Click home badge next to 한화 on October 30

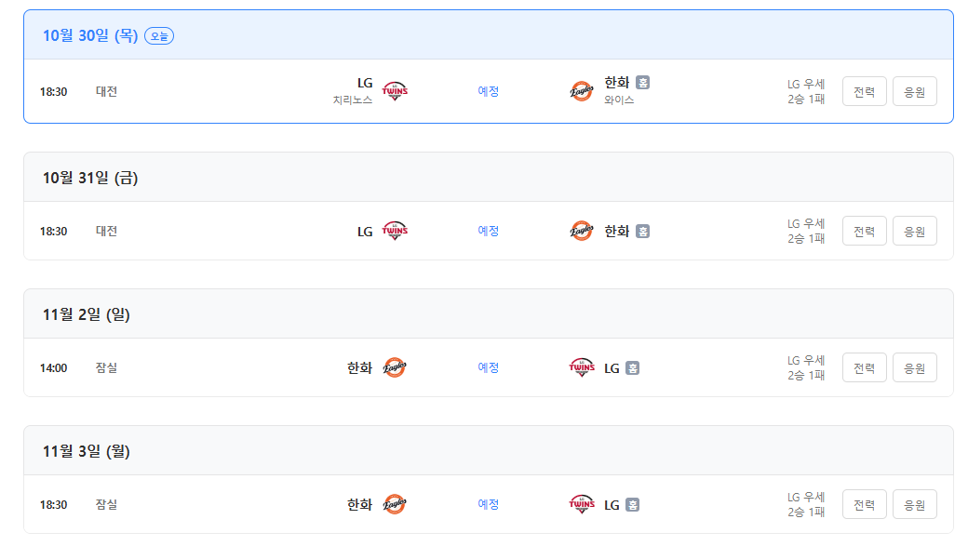[x=643, y=82]
